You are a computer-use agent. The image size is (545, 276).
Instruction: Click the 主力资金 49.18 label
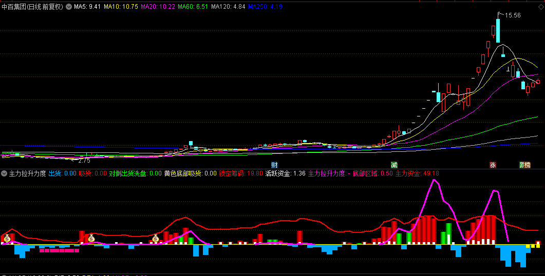coord(417,173)
